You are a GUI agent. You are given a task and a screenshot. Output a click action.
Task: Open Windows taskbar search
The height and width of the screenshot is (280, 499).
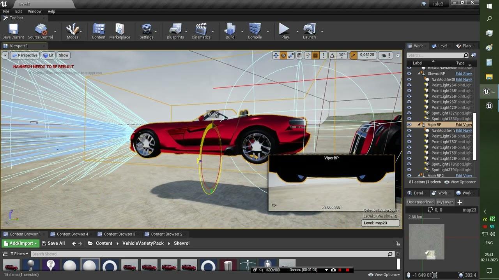(x=489, y=19)
